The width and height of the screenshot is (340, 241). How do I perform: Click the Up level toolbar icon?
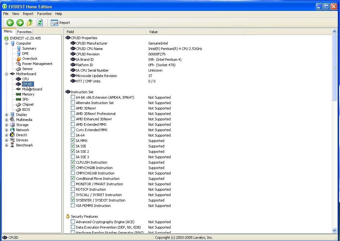pyautogui.click(x=30, y=22)
